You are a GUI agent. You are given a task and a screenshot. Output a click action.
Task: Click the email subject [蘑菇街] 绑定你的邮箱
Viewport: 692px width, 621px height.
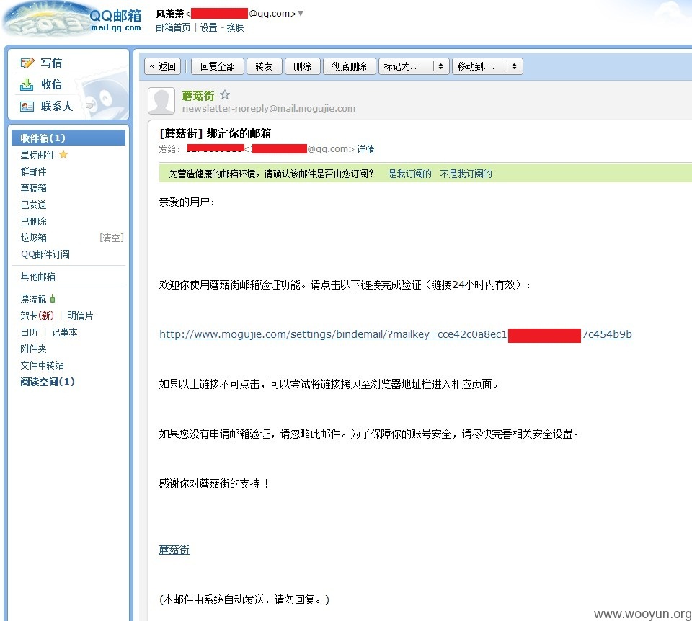click(x=216, y=133)
